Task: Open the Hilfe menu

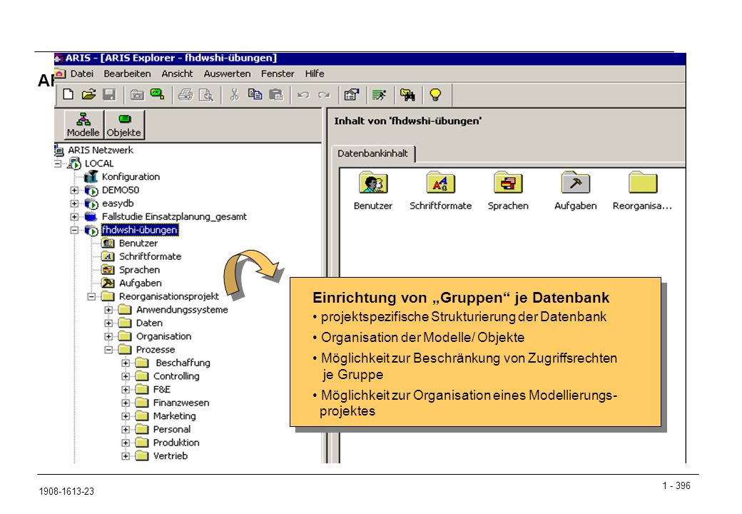Action: click(315, 74)
